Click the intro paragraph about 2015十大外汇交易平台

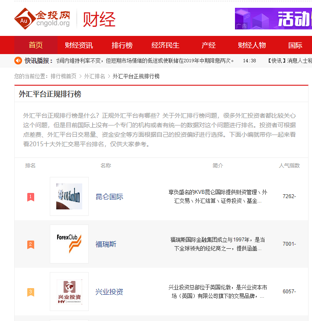(x=159, y=130)
